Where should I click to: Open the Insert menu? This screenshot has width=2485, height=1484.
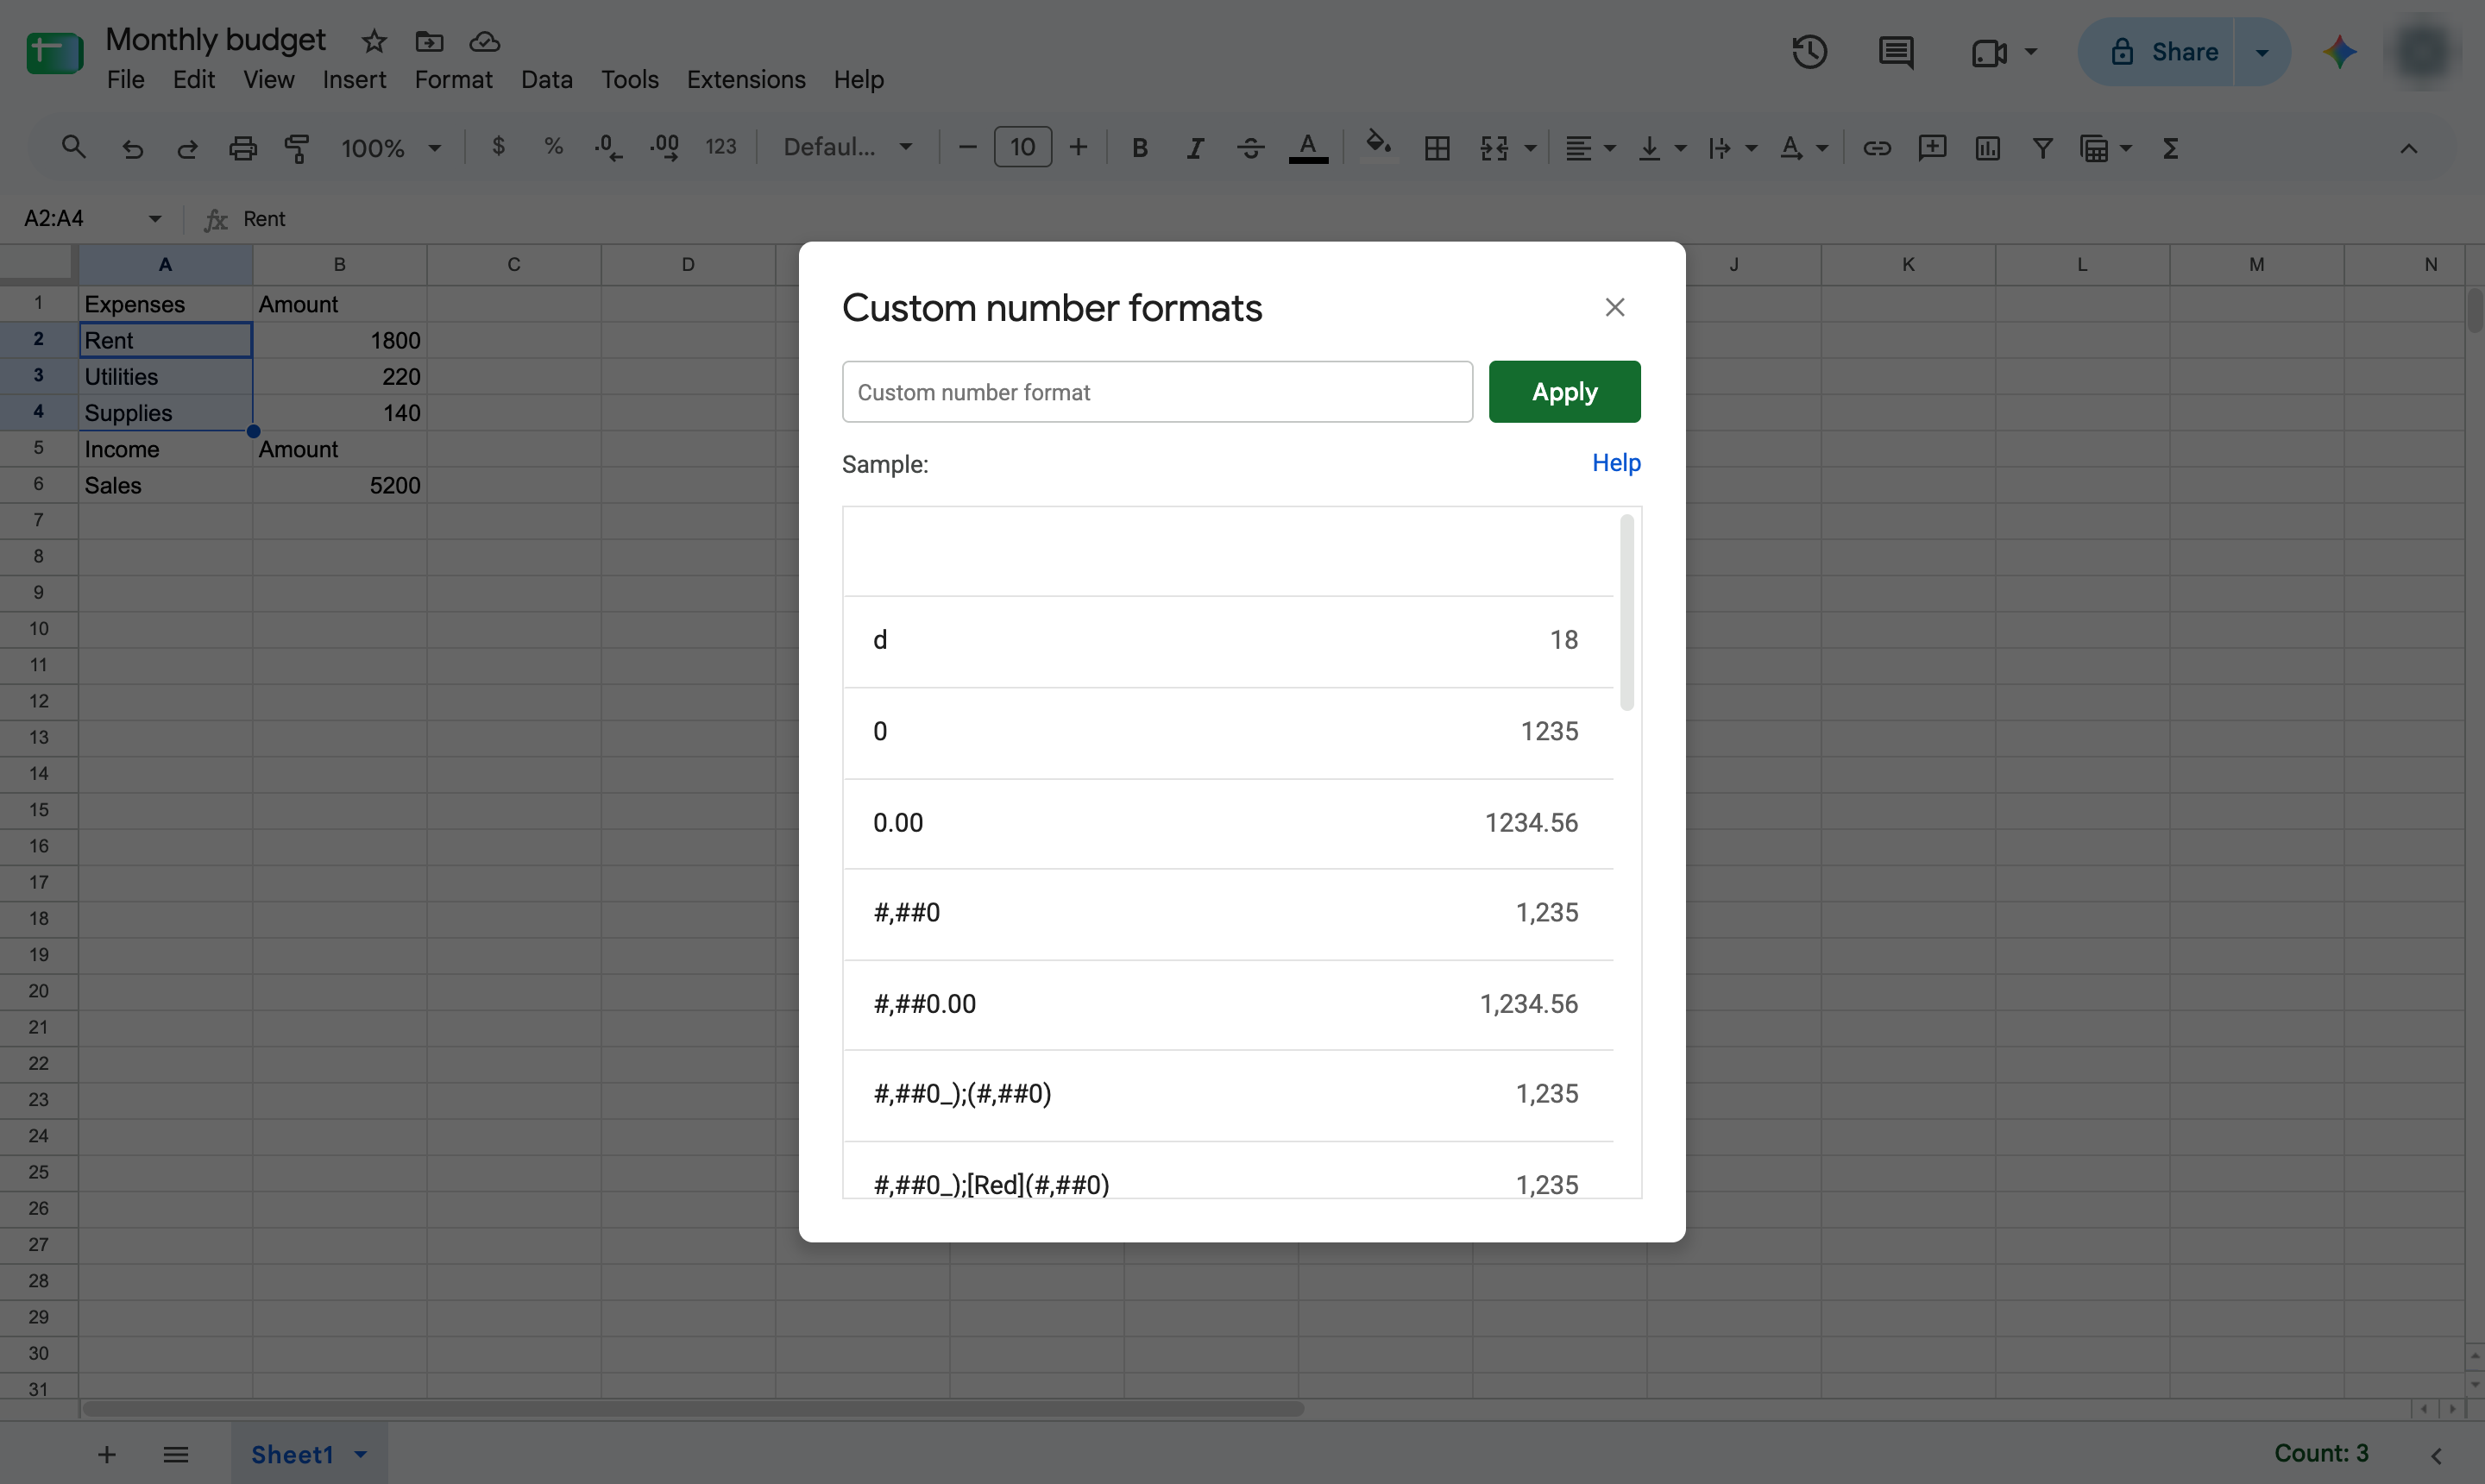(354, 79)
